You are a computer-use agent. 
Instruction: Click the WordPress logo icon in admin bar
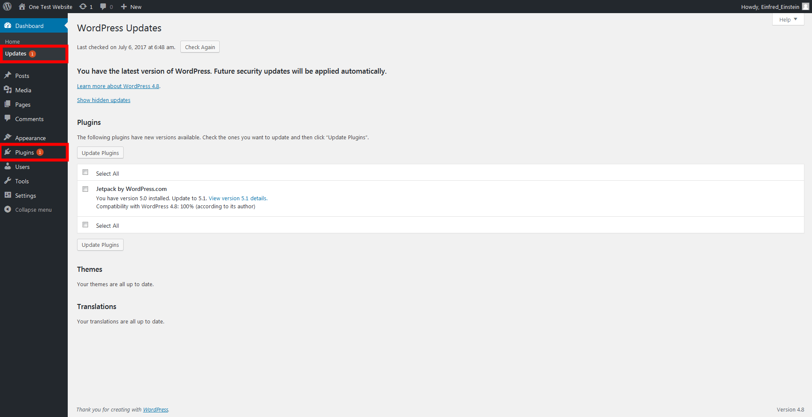7,6
